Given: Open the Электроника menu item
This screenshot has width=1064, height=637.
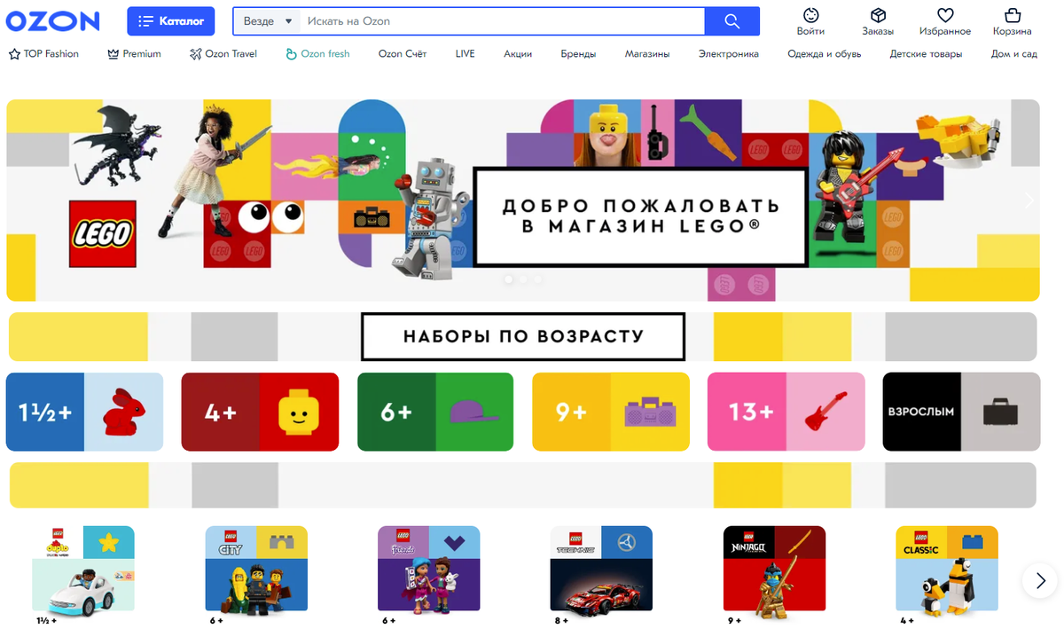Looking at the screenshot, I should (728, 54).
